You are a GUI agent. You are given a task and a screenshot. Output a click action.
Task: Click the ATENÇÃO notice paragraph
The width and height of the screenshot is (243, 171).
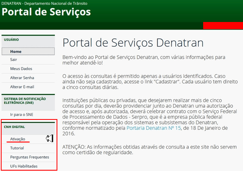(149, 150)
